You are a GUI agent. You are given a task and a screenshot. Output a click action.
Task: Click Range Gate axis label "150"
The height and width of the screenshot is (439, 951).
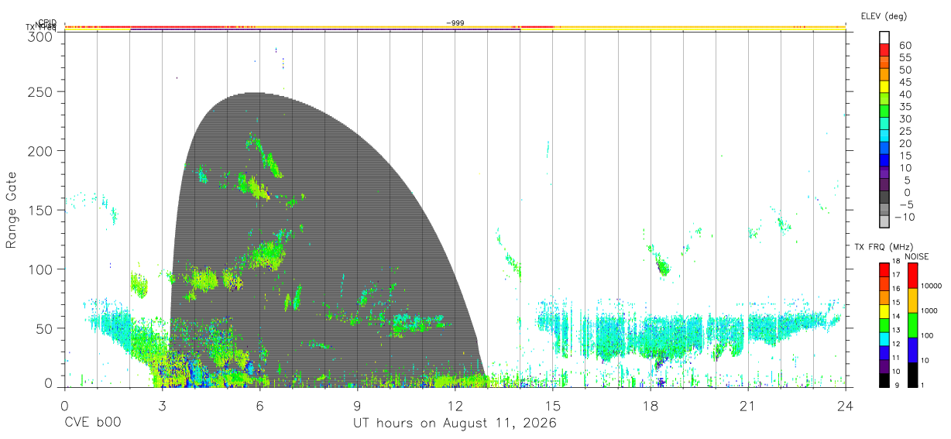39,211
